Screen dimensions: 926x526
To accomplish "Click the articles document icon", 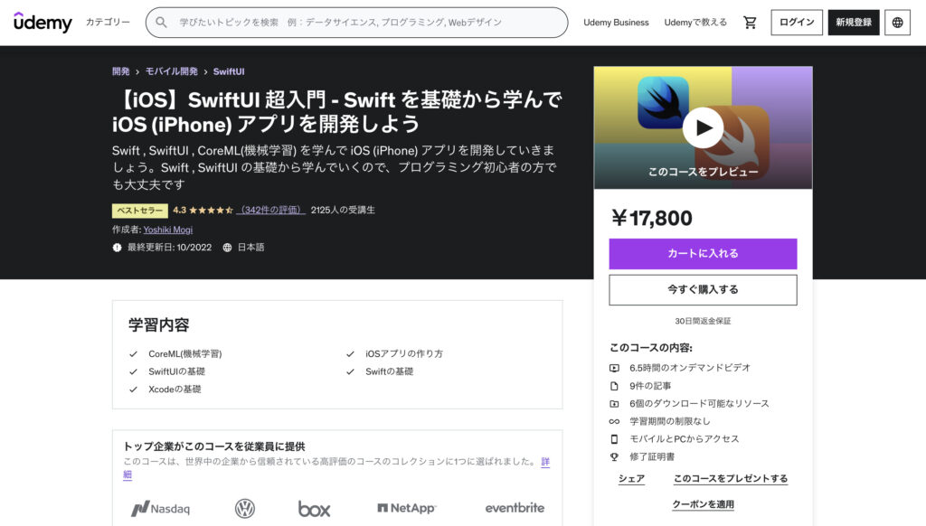I will pyautogui.click(x=614, y=386).
